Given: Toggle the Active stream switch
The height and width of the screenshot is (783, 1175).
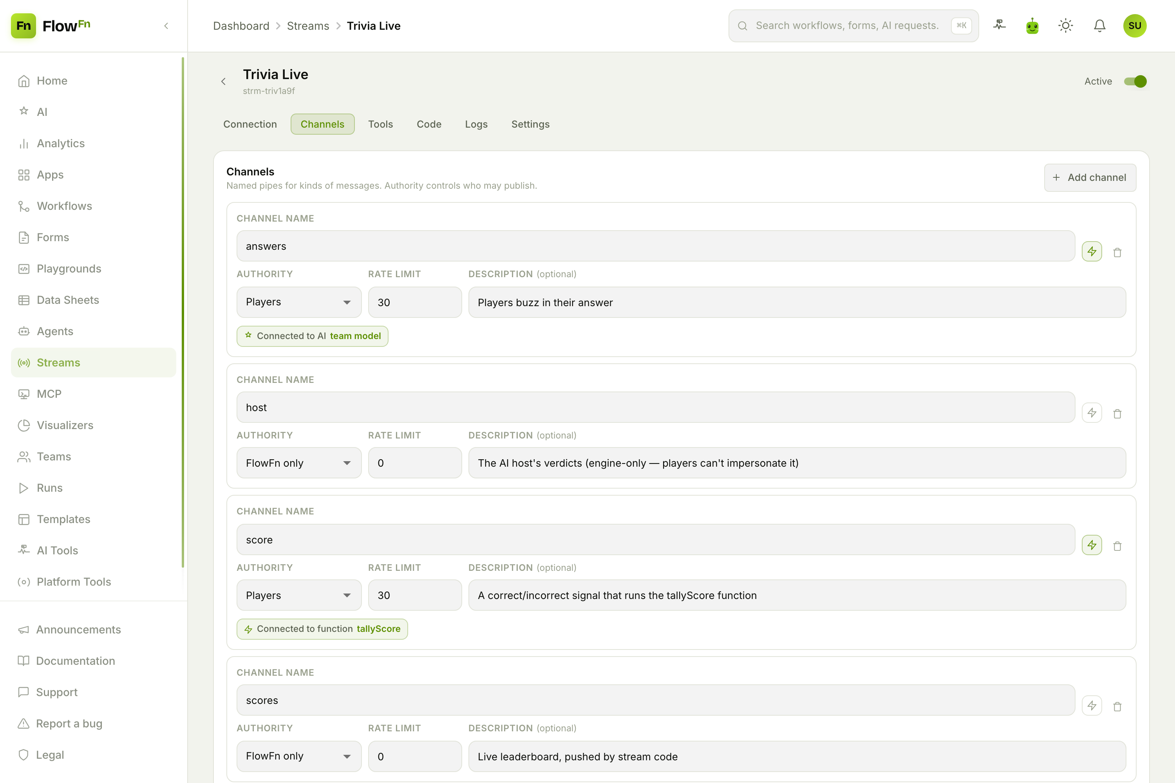Looking at the screenshot, I should click(1135, 81).
